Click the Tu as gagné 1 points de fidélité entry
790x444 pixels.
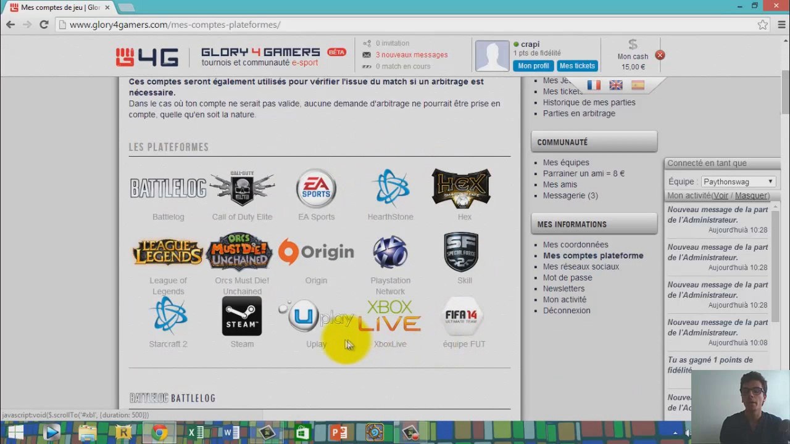[710, 365]
